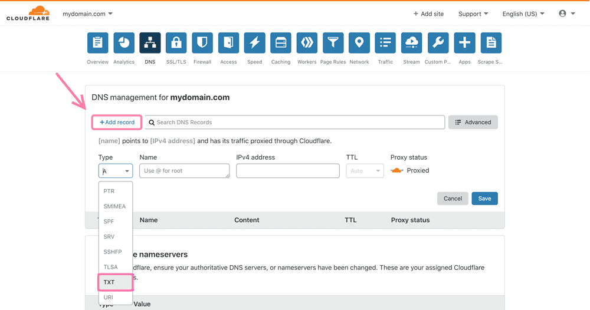This screenshot has height=310, width=590.
Task: Select the DNS network icon
Action: [x=150, y=43]
